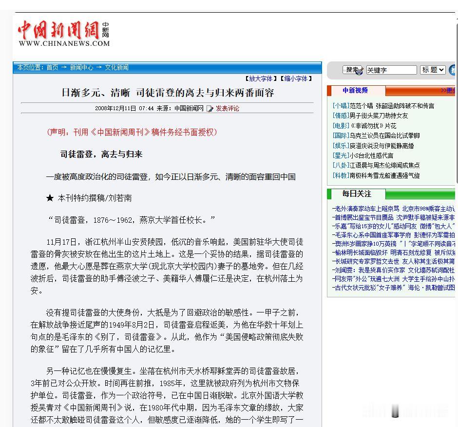This screenshot has width=458, height=427.
Task: Open the 网友带"外公"玩遍七大洲 link
Action: click(x=366, y=279)
